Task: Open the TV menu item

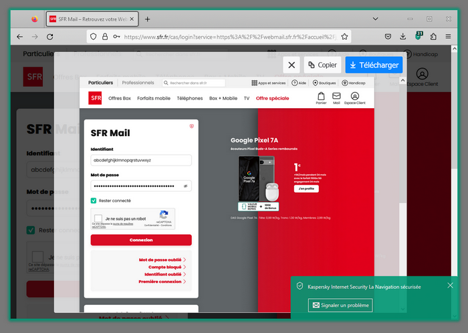Action: [247, 98]
